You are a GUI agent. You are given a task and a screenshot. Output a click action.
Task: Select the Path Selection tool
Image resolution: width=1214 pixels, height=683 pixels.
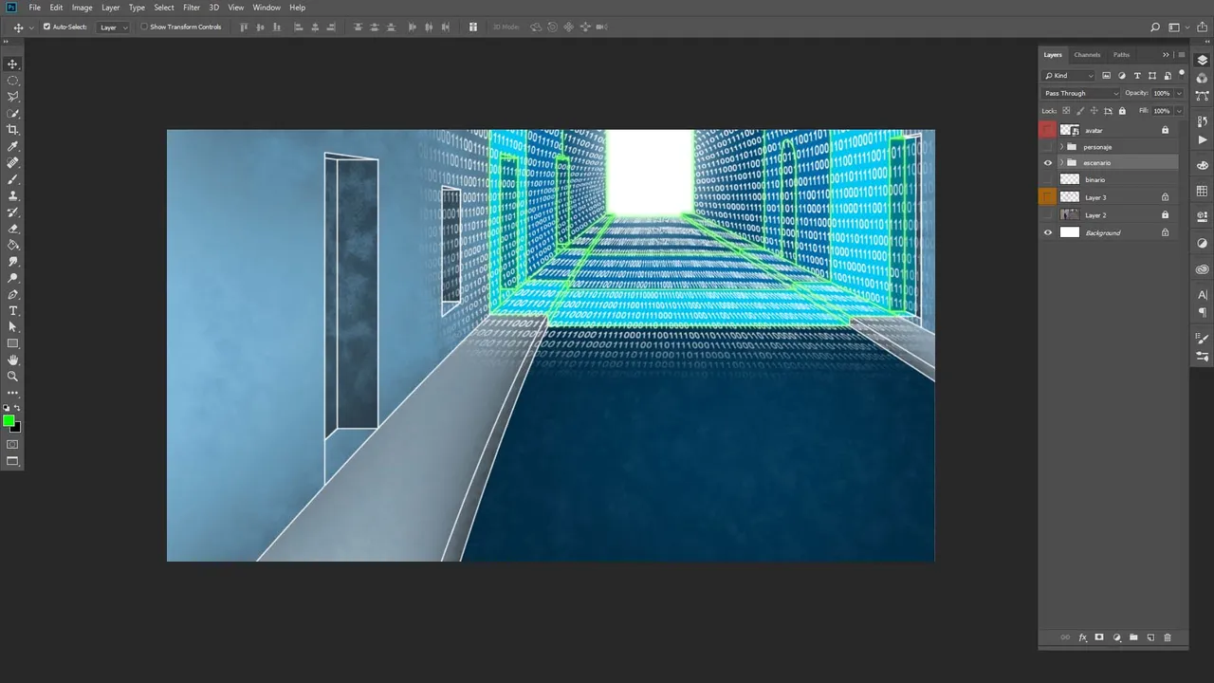12,327
